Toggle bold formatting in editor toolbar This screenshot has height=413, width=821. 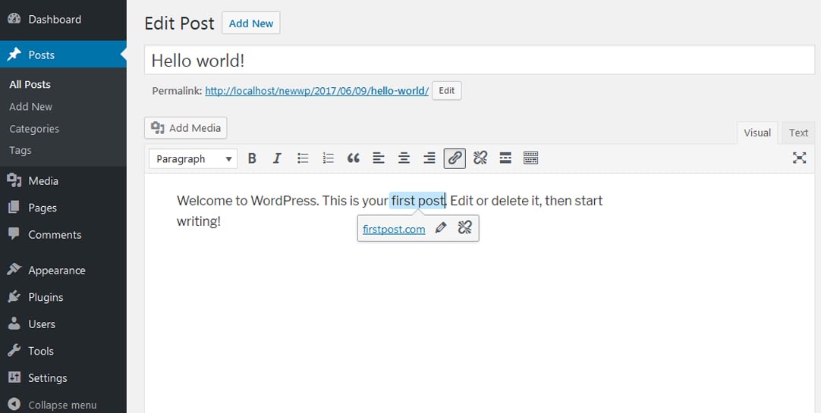(x=252, y=158)
